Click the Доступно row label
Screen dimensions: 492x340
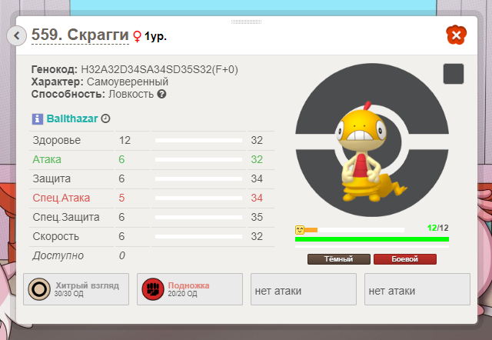pyautogui.click(x=58, y=255)
